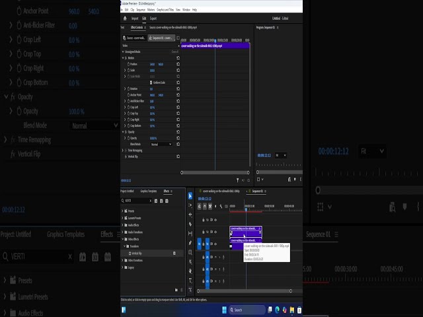Expand the Lumetri Presets bin

click(122, 218)
